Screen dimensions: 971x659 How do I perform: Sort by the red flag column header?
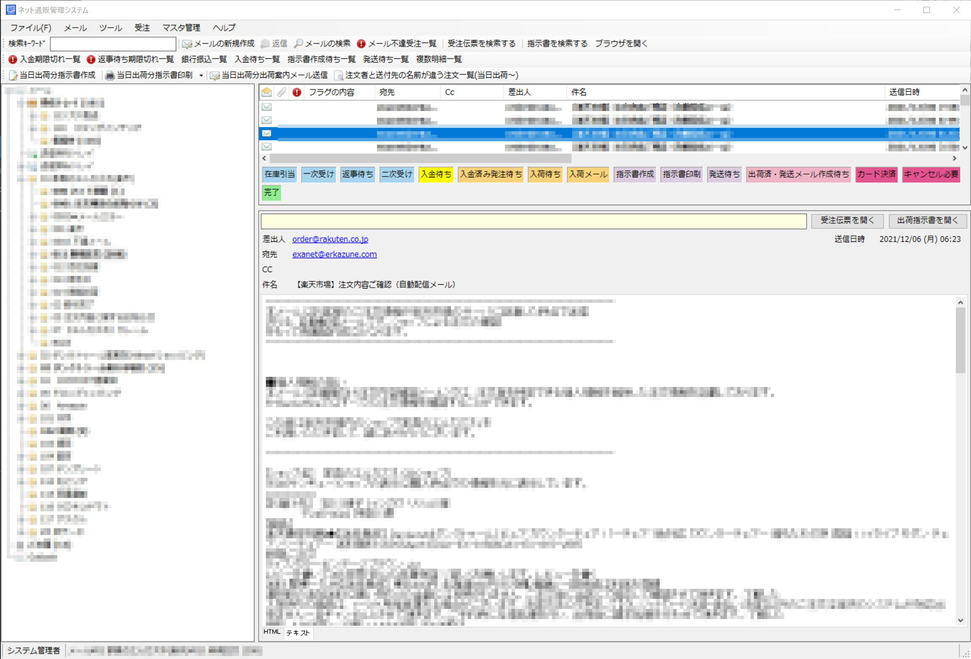(x=297, y=92)
